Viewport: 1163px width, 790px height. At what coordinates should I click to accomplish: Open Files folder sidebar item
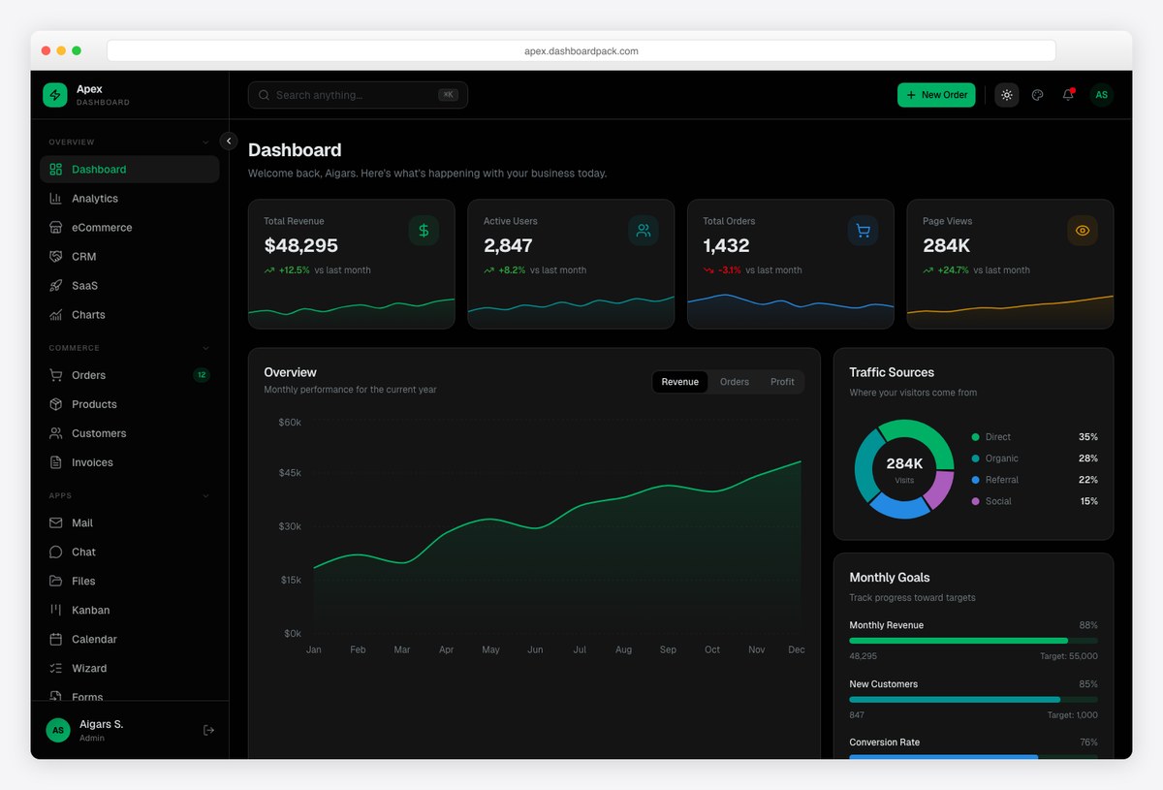(x=130, y=581)
